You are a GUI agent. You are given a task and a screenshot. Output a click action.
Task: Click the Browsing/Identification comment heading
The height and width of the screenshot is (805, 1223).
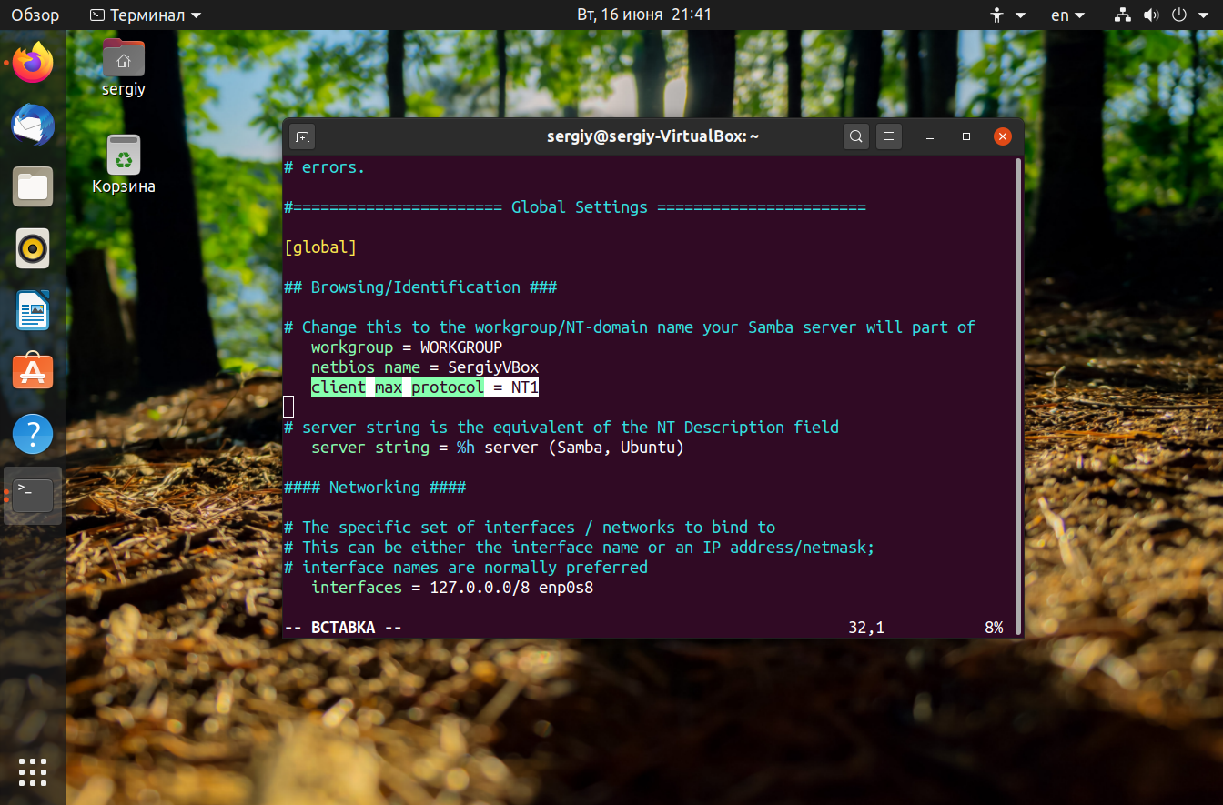tap(420, 287)
